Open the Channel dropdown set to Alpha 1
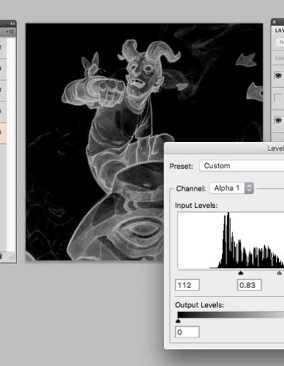 click(231, 188)
